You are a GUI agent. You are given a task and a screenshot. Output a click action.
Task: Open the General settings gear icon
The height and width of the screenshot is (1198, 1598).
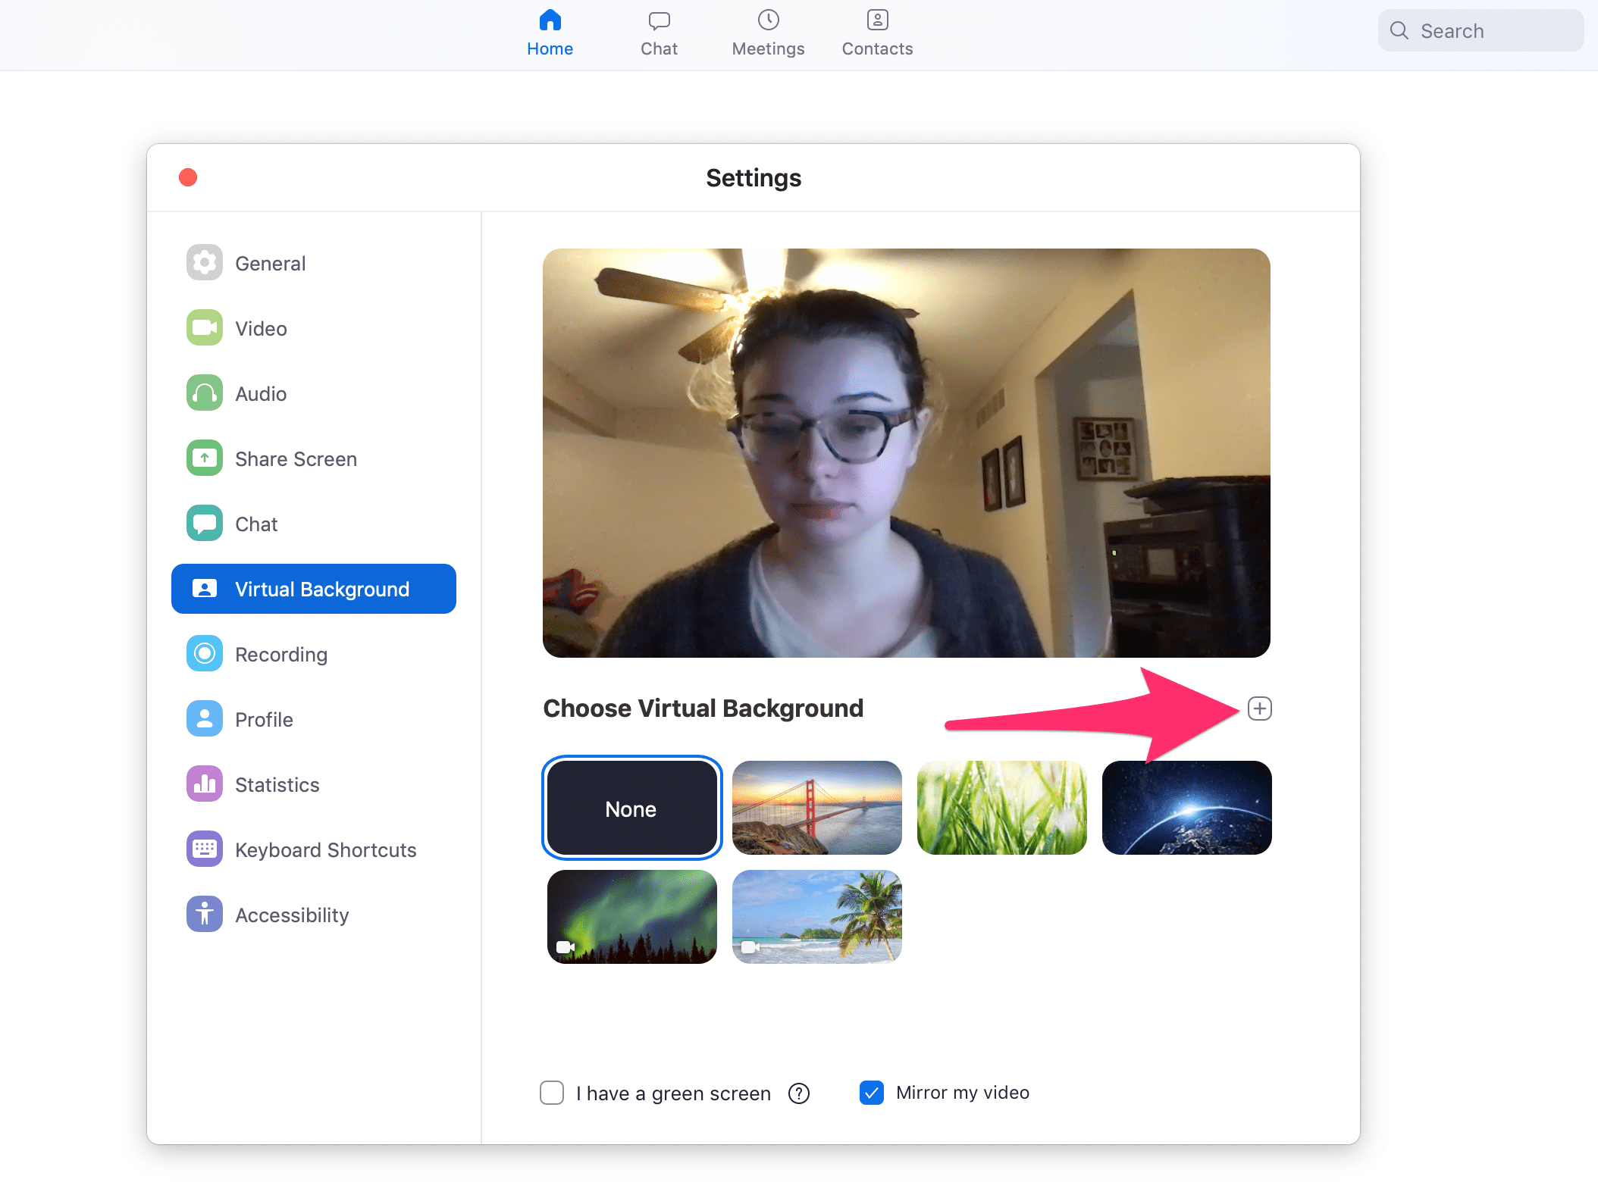pyautogui.click(x=205, y=263)
